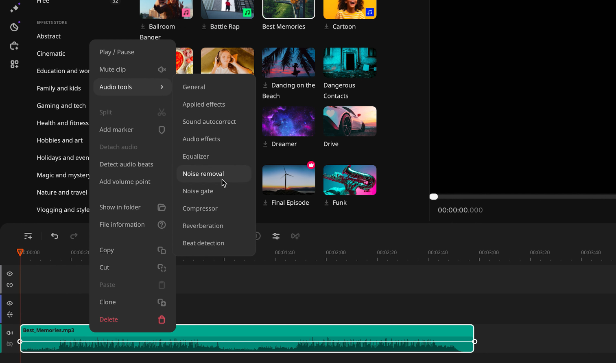Screen dimensions: 616x363
Task: Download the Funk music track
Action: tap(326, 203)
